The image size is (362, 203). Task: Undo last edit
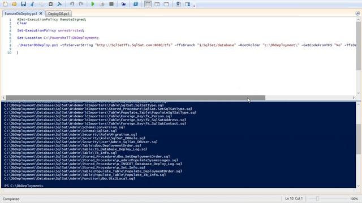tap(72, 4)
